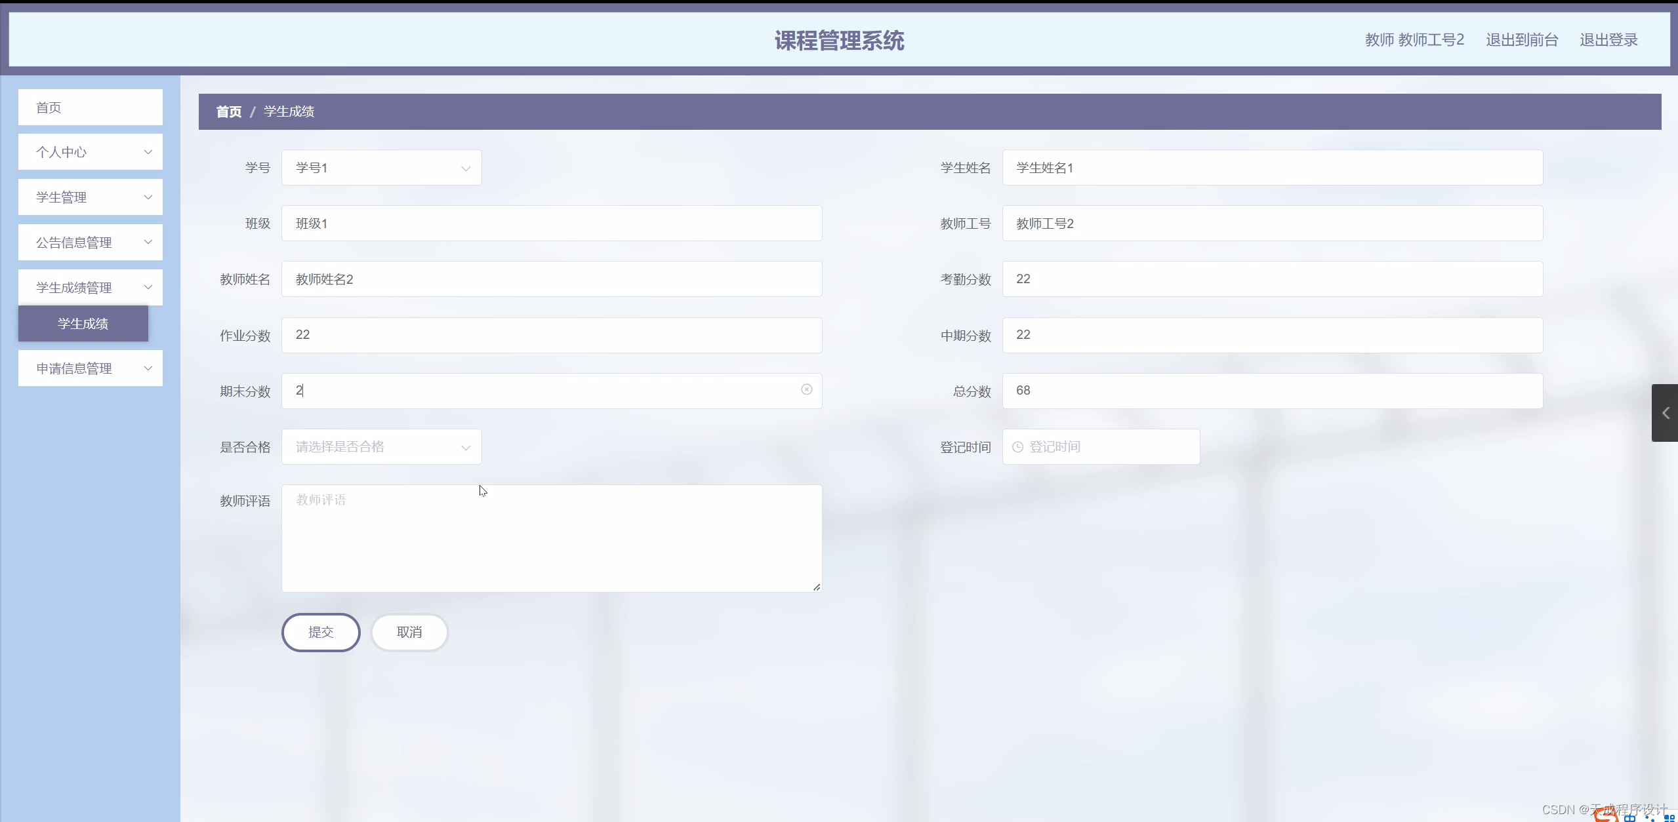Expand the 个人中心 sidebar menu
The width and height of the screenshot is (1678, 822).
pyautogui.click(x=91, y=152)
